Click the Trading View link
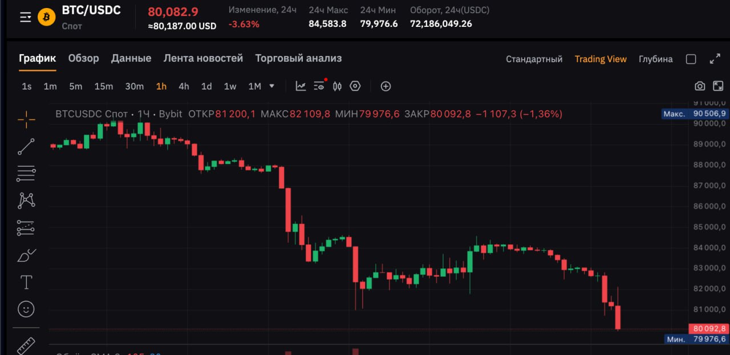730x355 pixels. click(x=601, y=59)
